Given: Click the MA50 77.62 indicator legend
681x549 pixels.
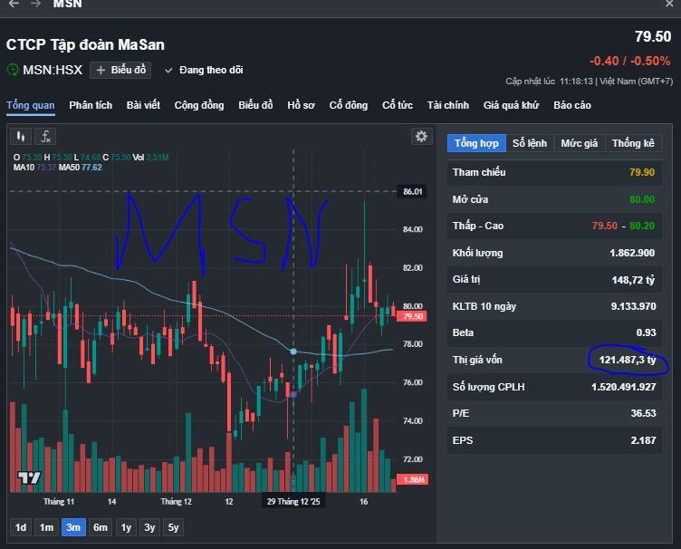Looking at the screenshot, I should (81, 168).
